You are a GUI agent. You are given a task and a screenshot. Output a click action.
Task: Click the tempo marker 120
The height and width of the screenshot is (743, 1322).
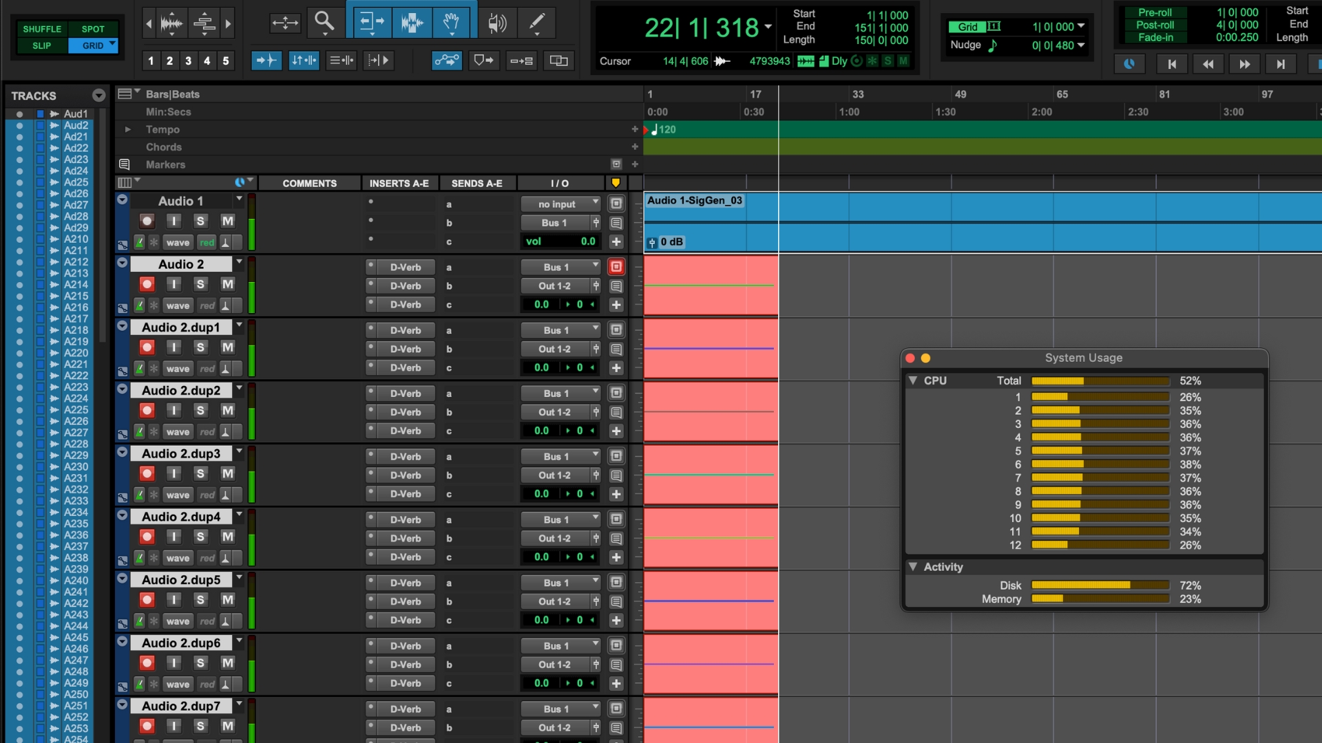[664, 129]
